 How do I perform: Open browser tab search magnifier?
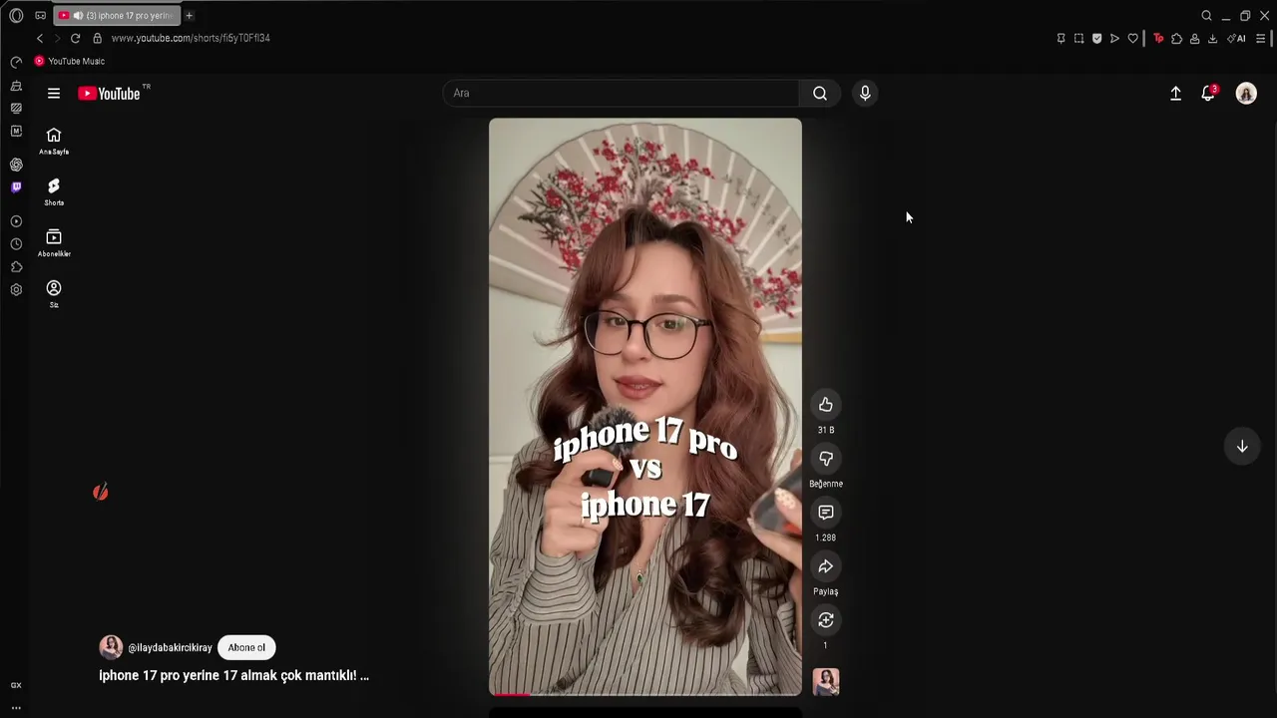pyautogui.click(x=1206, y=15)
